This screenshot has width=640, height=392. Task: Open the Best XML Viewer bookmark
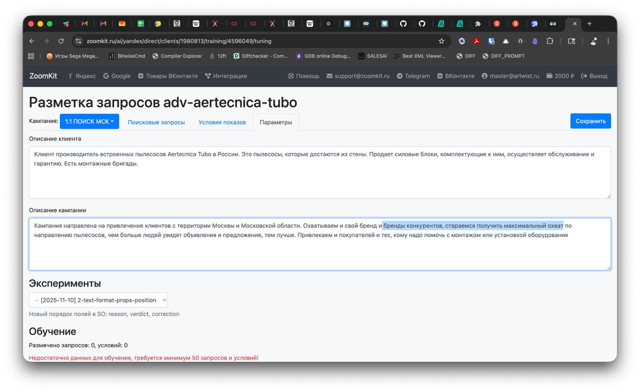419,56
